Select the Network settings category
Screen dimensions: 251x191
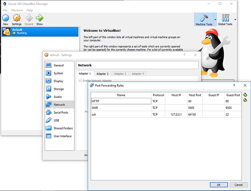[x=60, y=105]
